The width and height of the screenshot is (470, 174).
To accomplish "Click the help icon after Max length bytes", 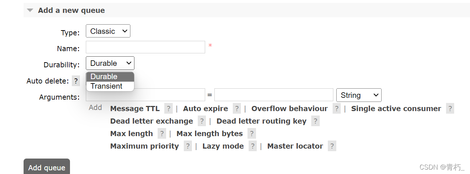I will 252,134.
